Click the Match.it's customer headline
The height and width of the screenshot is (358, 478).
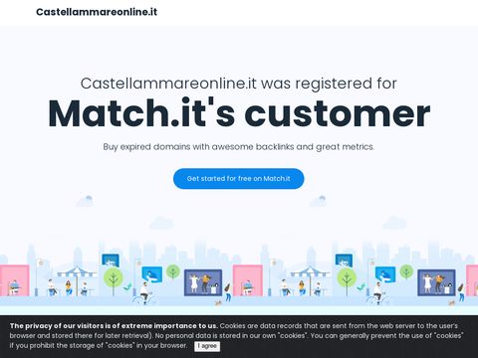point(239,112)
